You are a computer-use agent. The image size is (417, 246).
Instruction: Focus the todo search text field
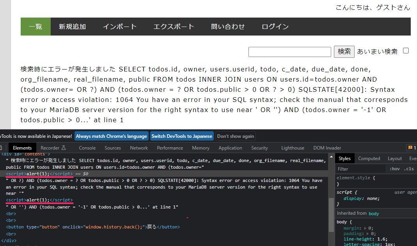coord(289,52)
